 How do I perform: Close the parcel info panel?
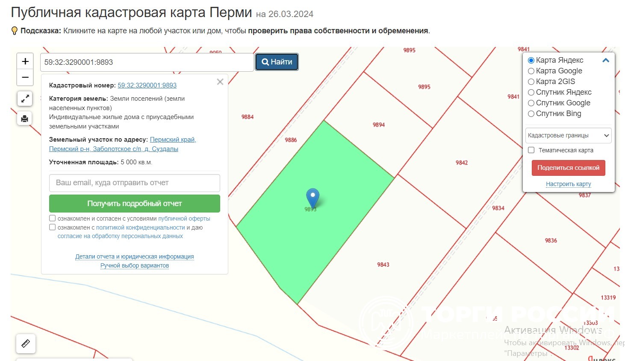coord(220,82)
